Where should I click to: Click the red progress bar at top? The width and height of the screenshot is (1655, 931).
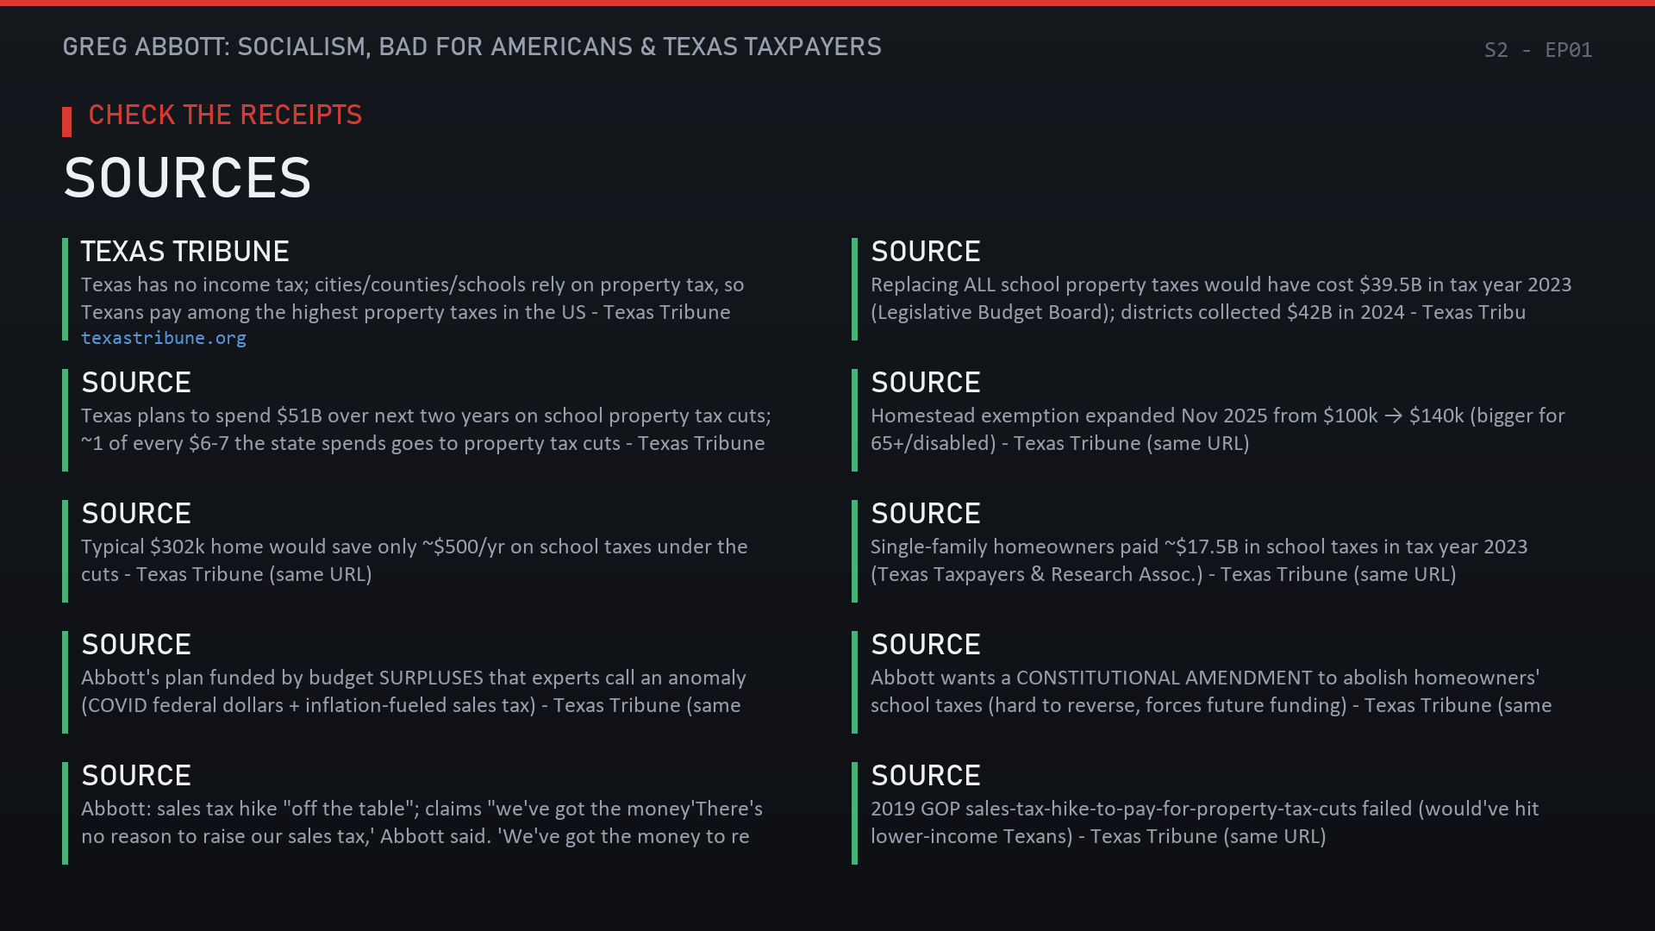[x=827, y=3]
